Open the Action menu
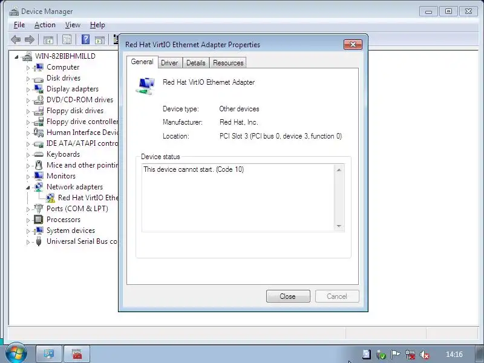Screen dimensions: 484x363 point(45,25)
